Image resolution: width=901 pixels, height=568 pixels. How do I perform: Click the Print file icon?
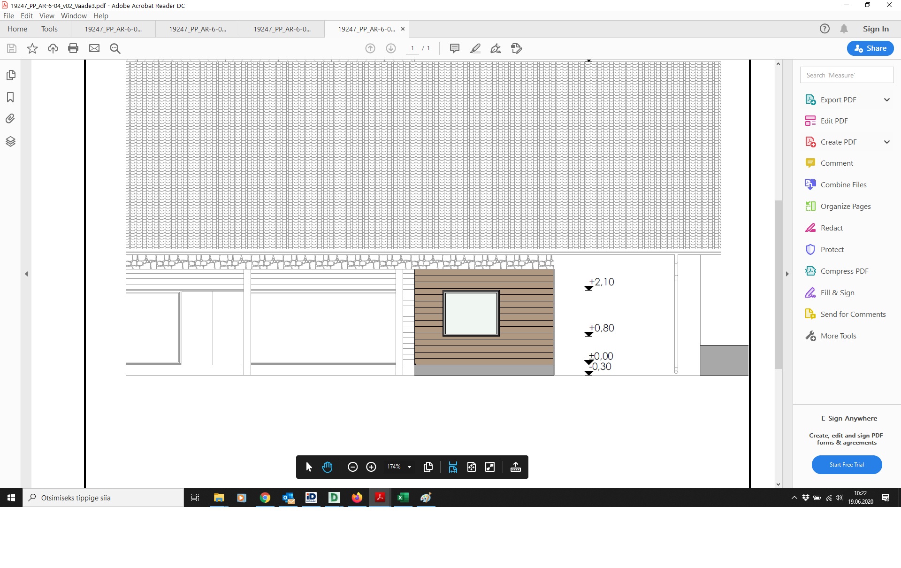(73, 48)
